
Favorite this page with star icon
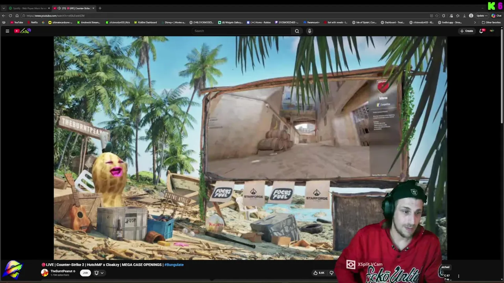coord(437,16)
